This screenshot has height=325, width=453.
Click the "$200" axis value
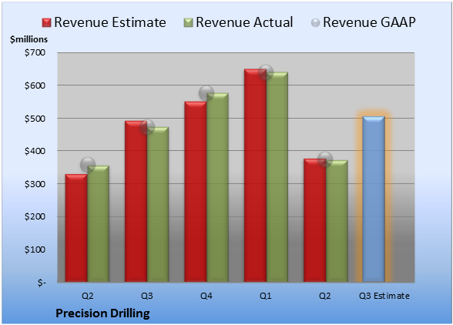[35, 216]
